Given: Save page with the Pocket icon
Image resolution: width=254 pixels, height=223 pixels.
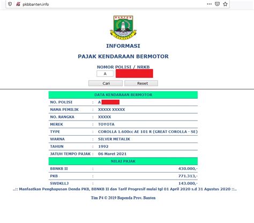Looking at the screenshot, I should pos(217,4).
